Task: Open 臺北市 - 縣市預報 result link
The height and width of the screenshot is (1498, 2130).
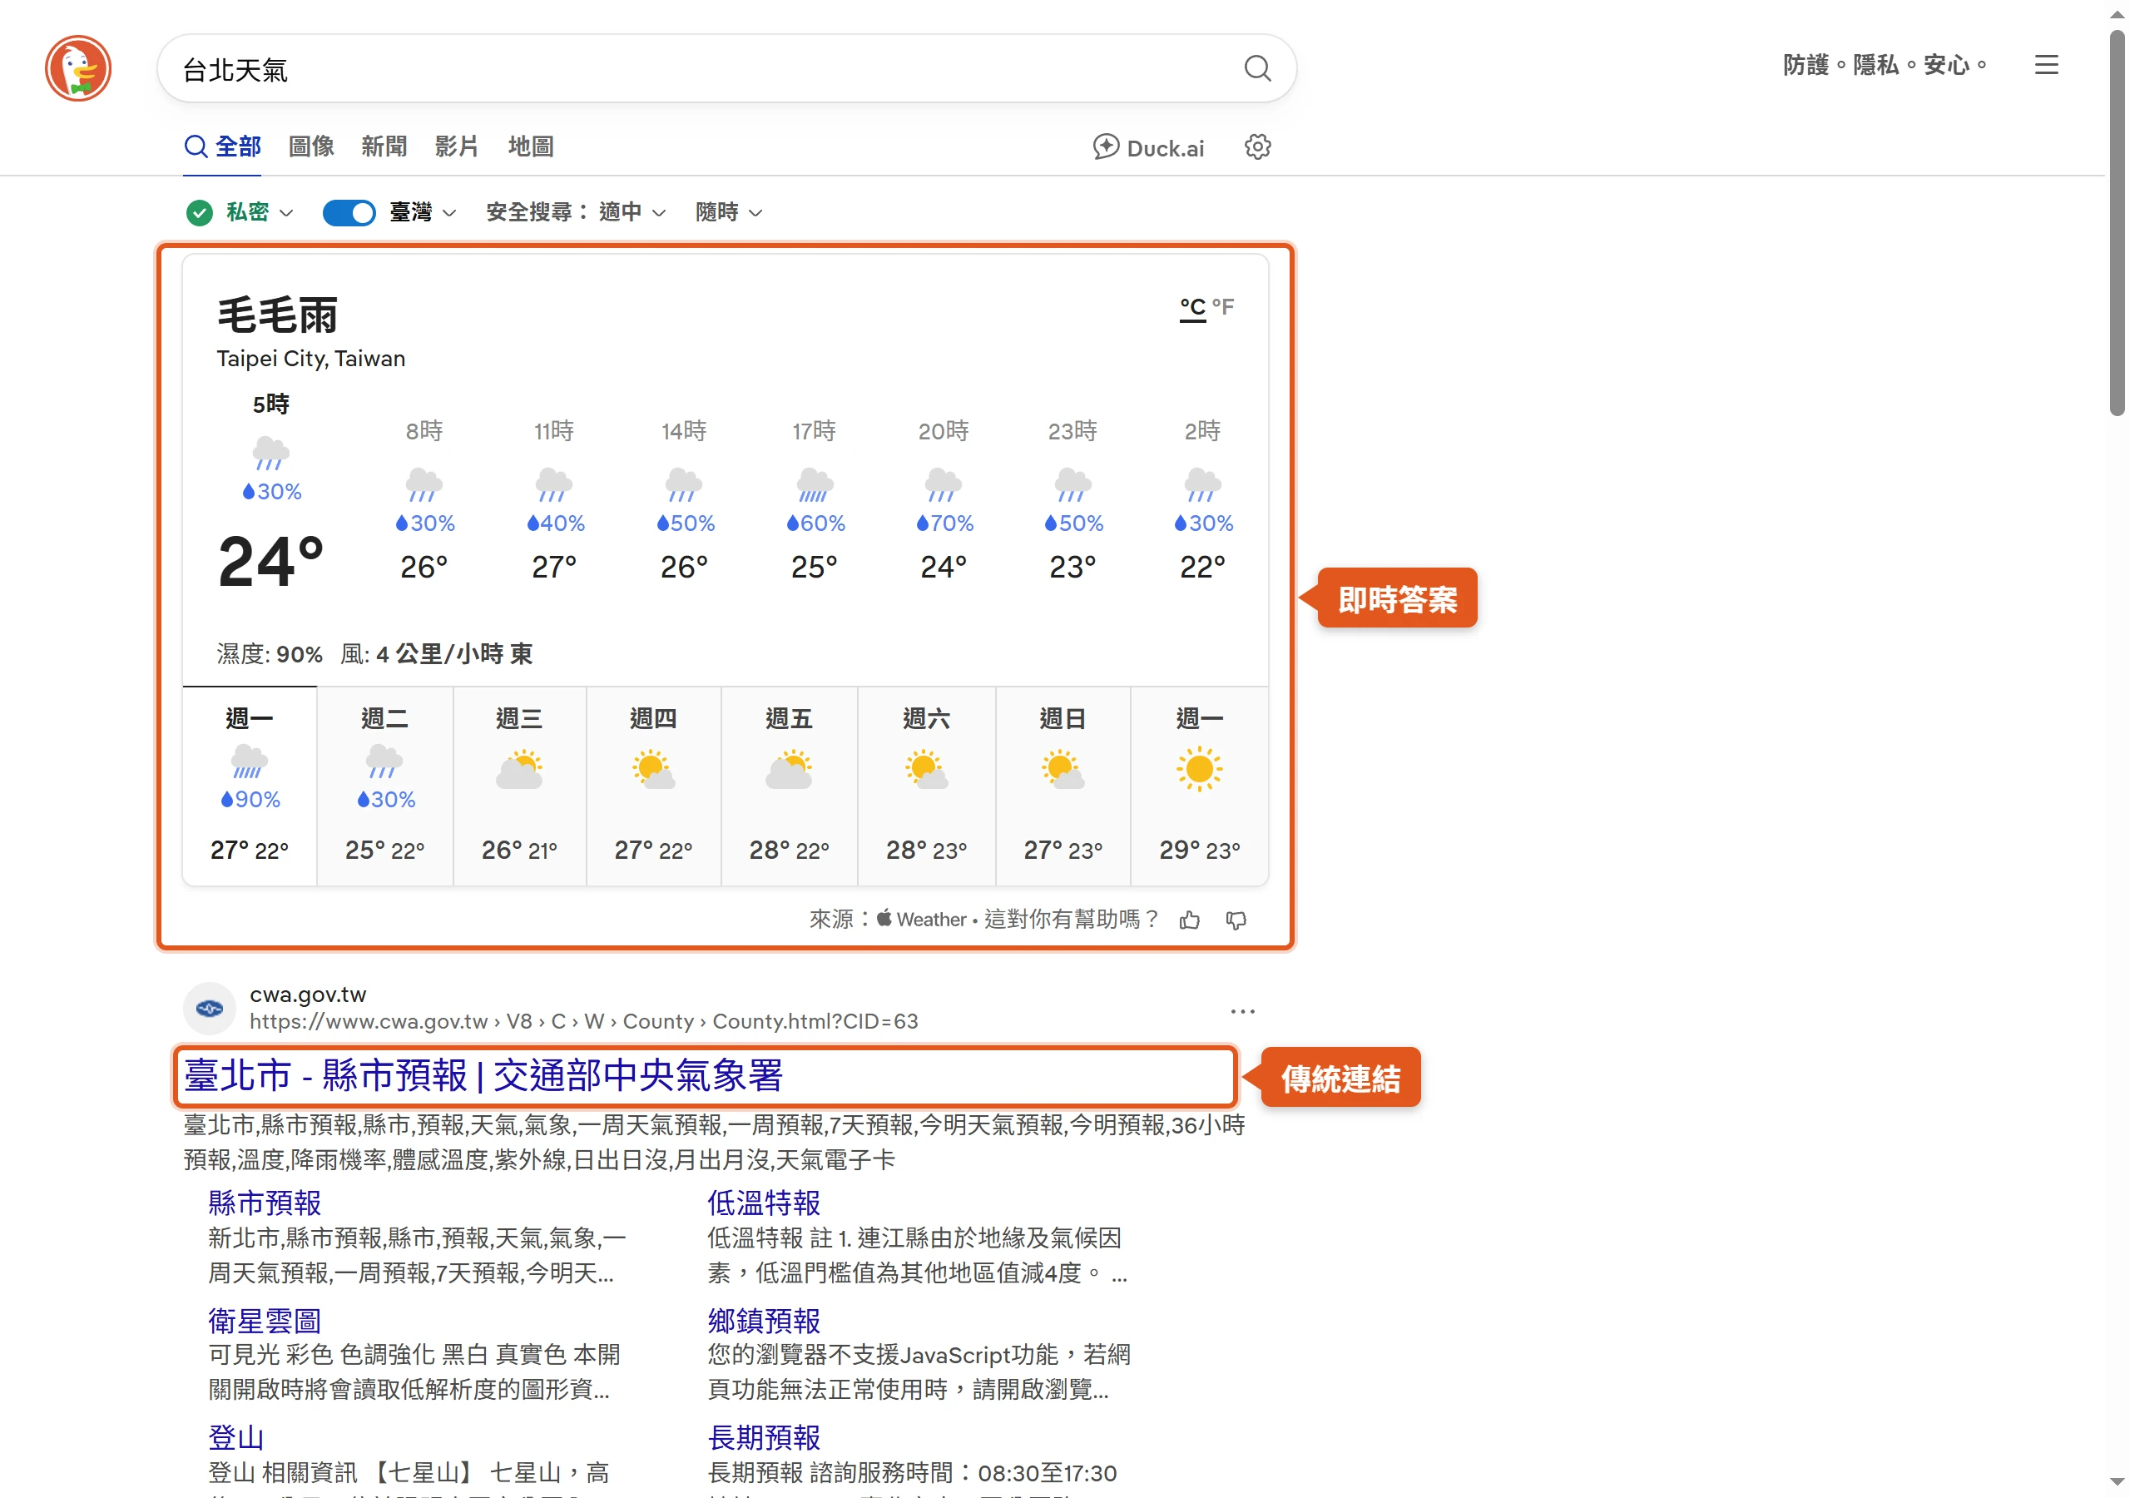Action: click(x=483, y=1076)
